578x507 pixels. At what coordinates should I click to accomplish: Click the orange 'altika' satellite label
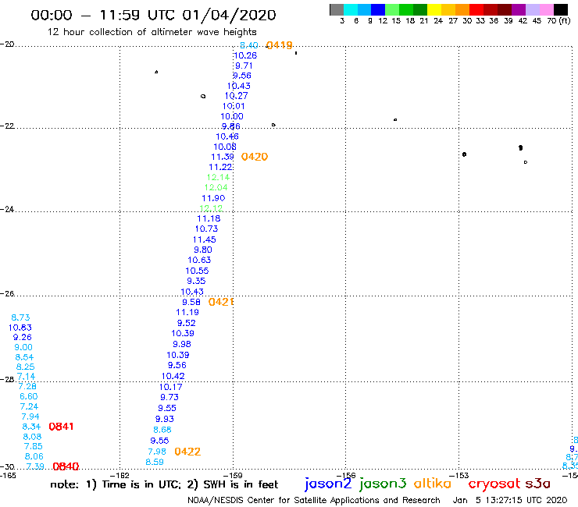pos(433,483)
